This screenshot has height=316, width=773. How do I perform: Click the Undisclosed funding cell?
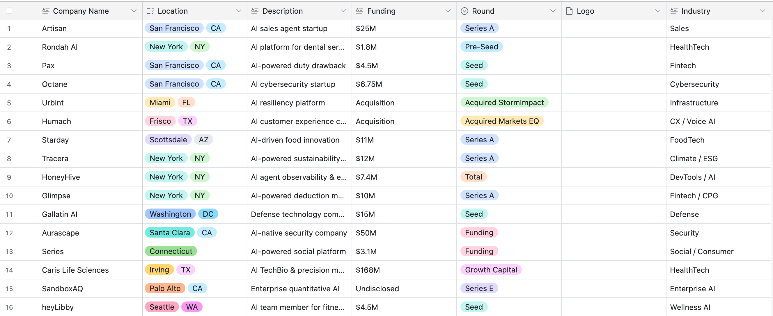404,288
